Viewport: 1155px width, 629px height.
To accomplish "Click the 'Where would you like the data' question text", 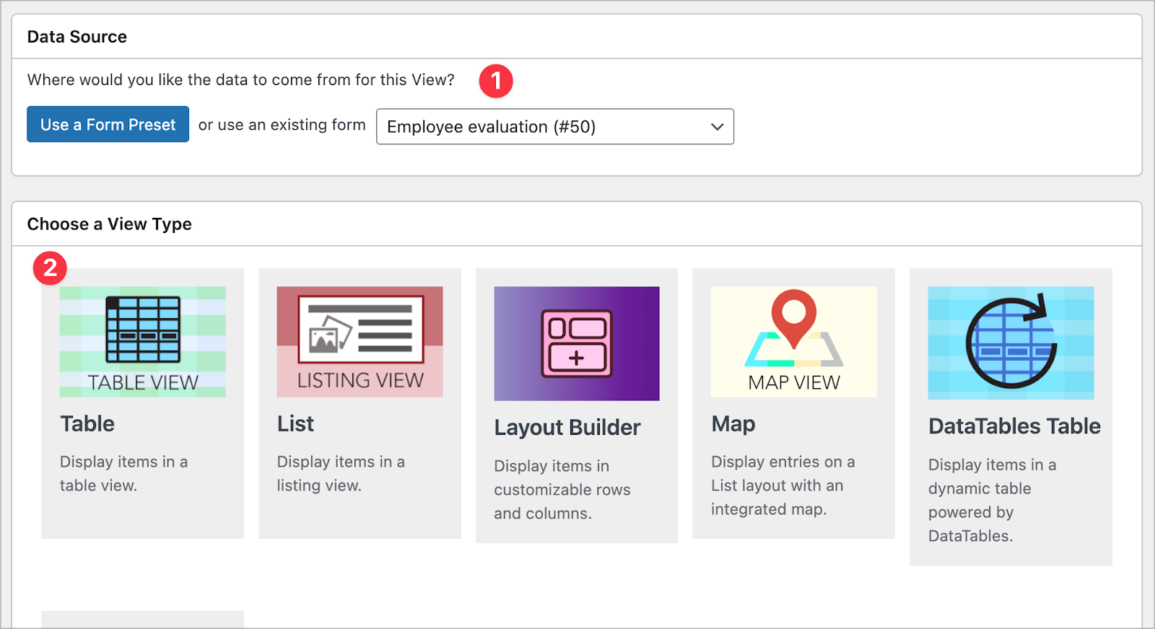I will pyautogui.click(x=241, y=79).
